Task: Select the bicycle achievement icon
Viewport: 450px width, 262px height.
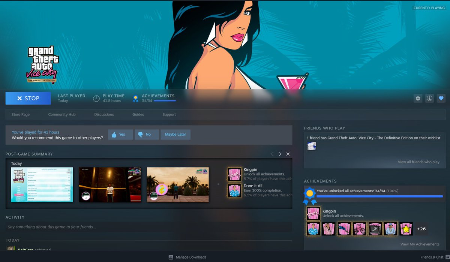Action: click(360, 229)
